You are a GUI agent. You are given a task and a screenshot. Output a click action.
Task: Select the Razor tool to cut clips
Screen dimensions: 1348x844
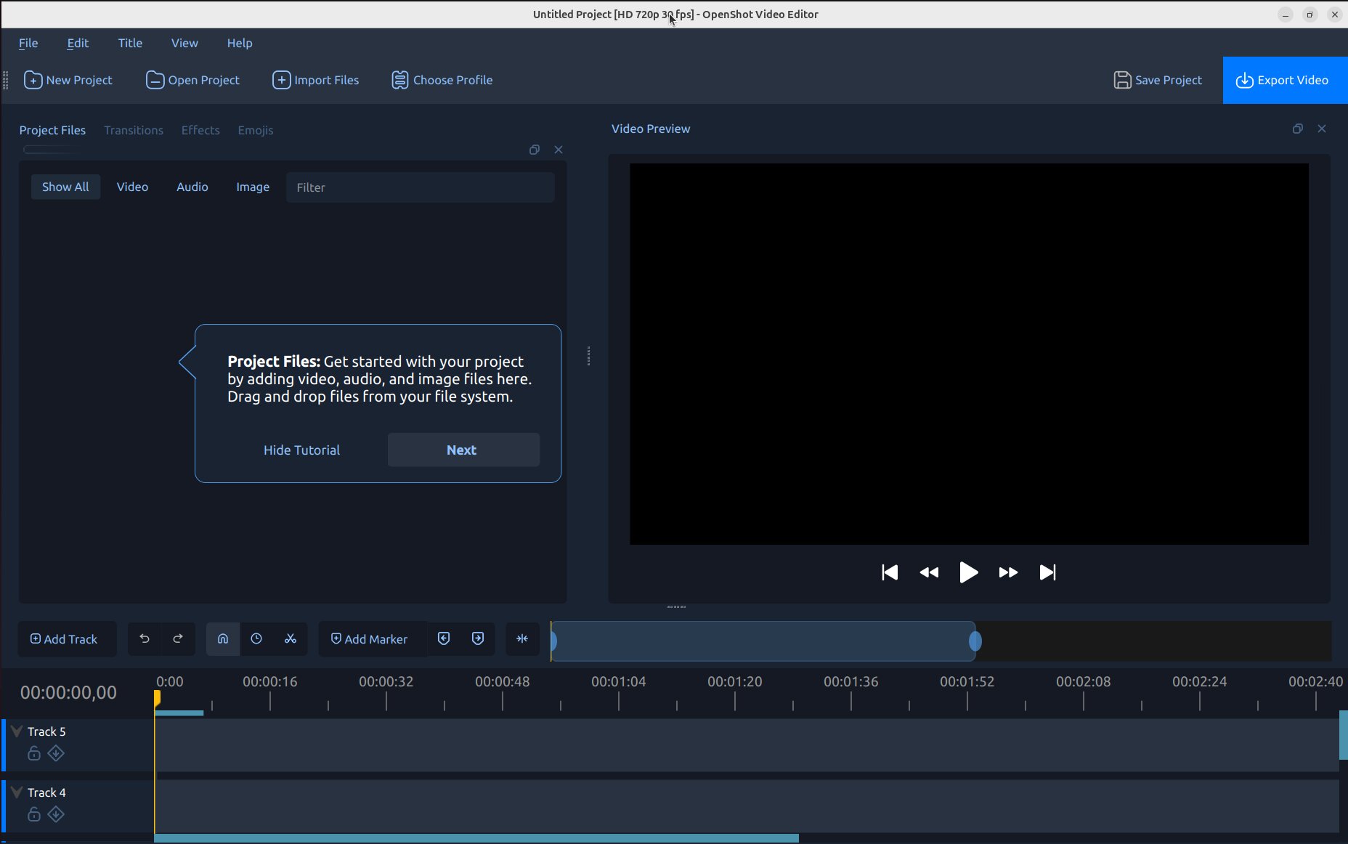pyautogui.click(x=291, y=639)
